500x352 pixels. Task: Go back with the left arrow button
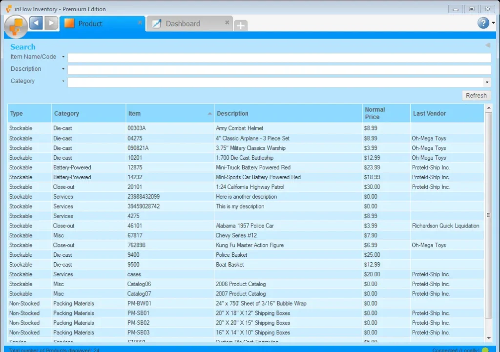pyautogui.click(x=36, y=23)
